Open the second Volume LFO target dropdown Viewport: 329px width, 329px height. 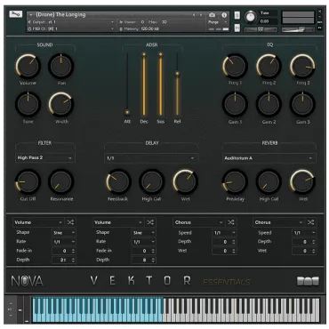[x=118, y=222]
